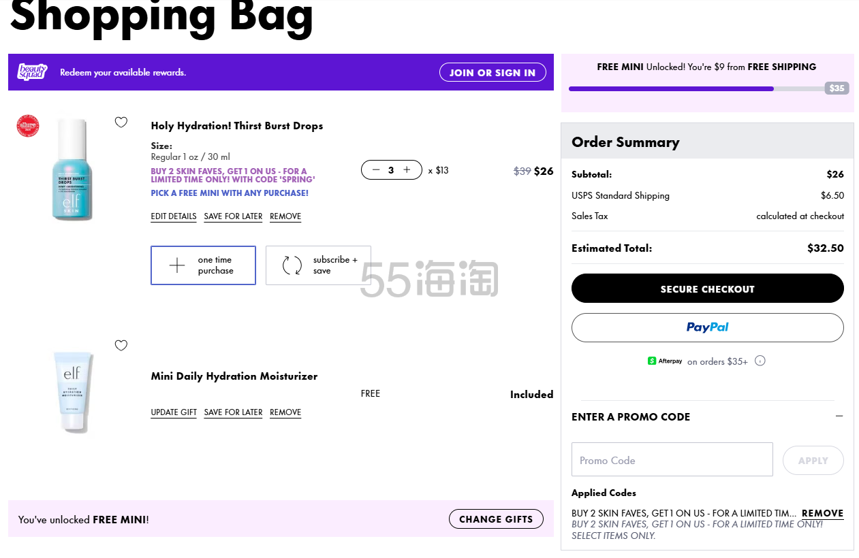Click Join or Sign In button
This screenshot has height=558, width=859.
tap(493, 72)
